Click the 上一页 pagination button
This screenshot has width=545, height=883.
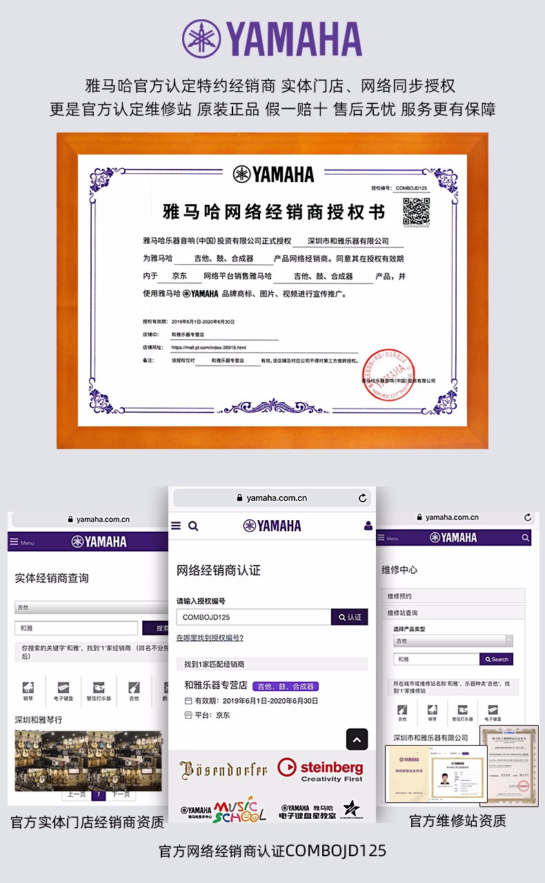77,794
